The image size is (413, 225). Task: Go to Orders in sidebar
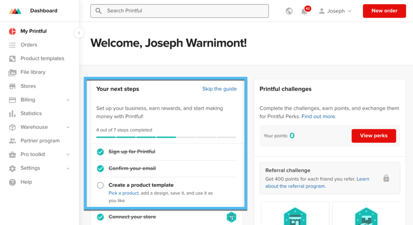click(x=29, y=45)
